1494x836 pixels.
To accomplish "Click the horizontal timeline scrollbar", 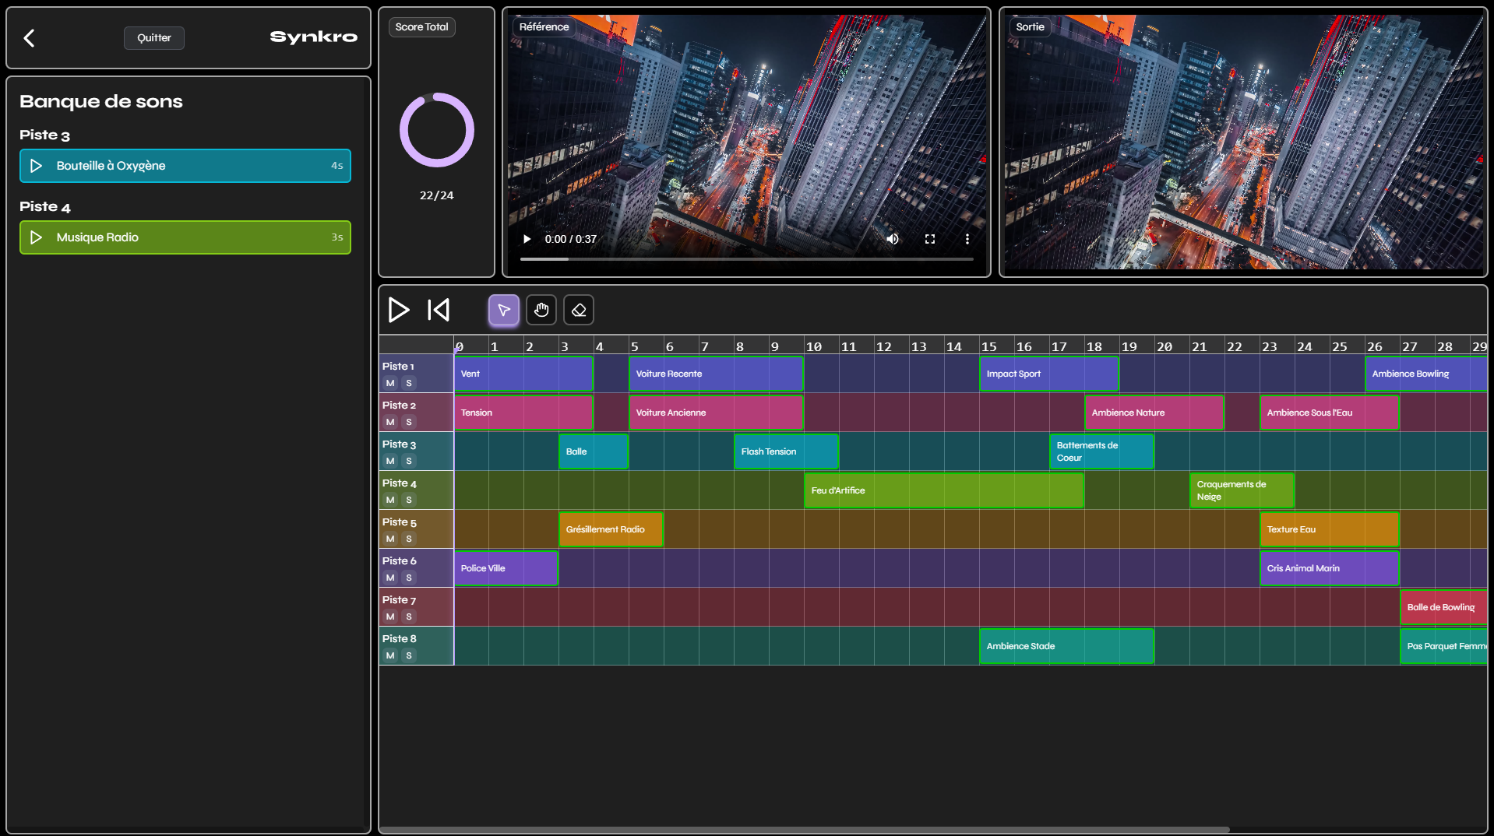I will 804,830.
